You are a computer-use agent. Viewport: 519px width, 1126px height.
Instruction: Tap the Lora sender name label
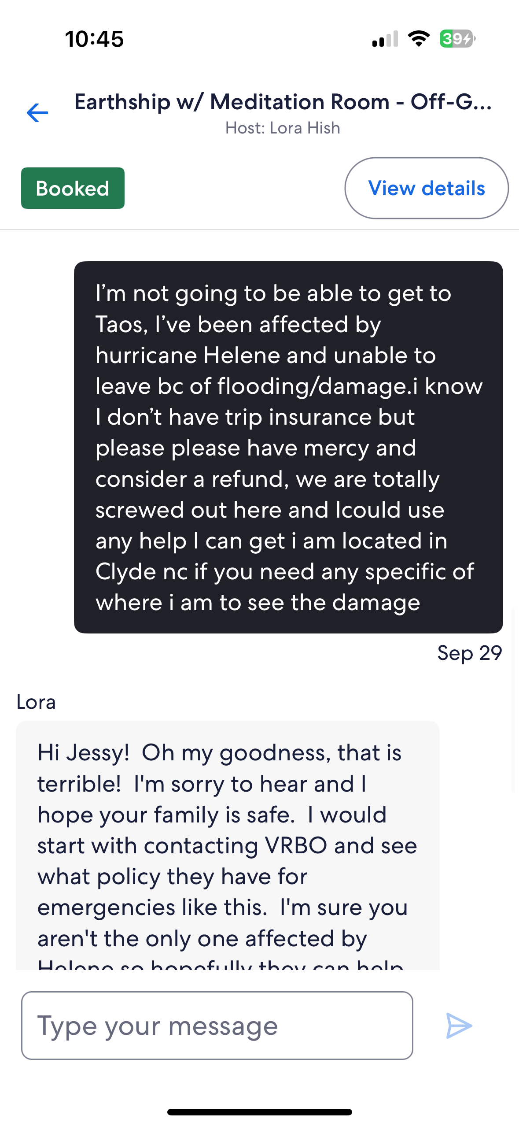pos(36,702)
